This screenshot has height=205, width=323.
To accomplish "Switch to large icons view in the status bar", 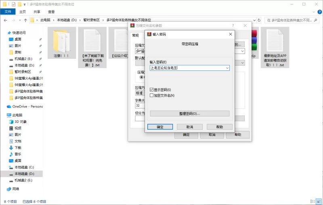I will pos(319,201).
